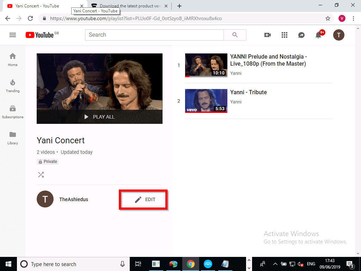Open Library in the sidebar
This screenshot has width=361, height=271.
13,138
